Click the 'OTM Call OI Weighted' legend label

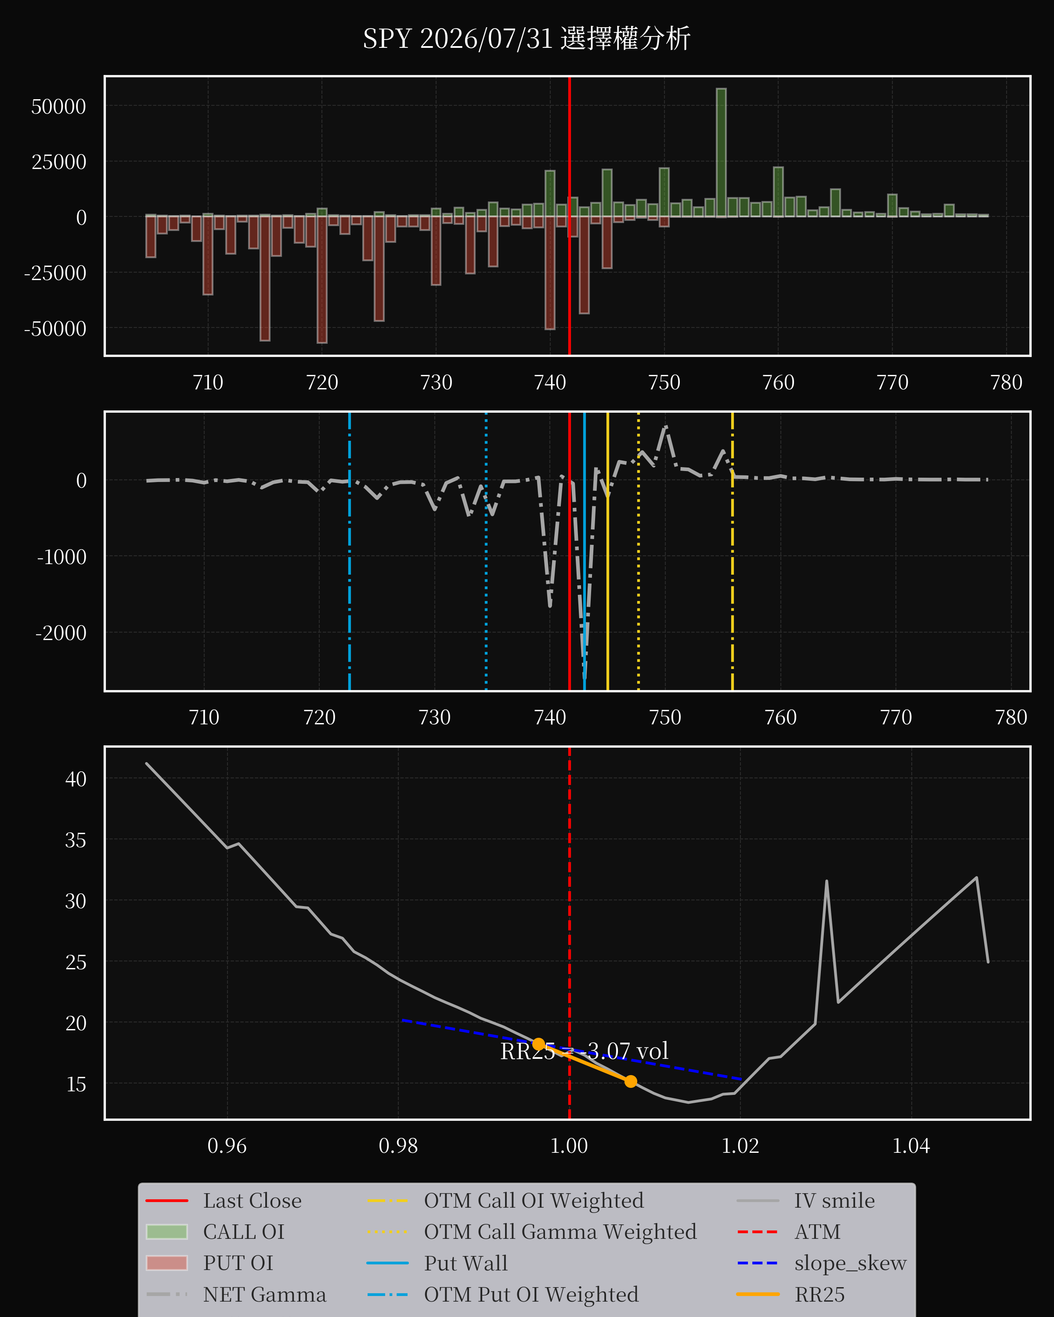pyautogui.click(x=534, y=1200)
